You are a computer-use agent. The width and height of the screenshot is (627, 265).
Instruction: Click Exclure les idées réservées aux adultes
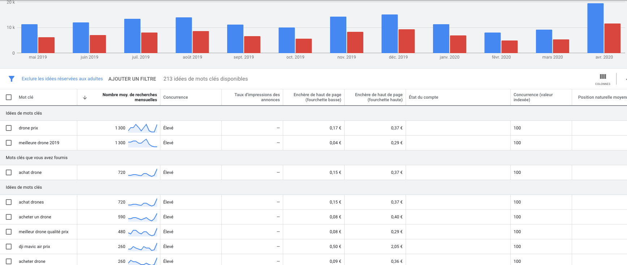coord(62,79)
